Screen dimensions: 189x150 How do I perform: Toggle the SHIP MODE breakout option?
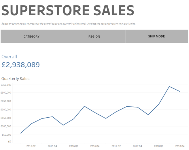click(156, 36)
